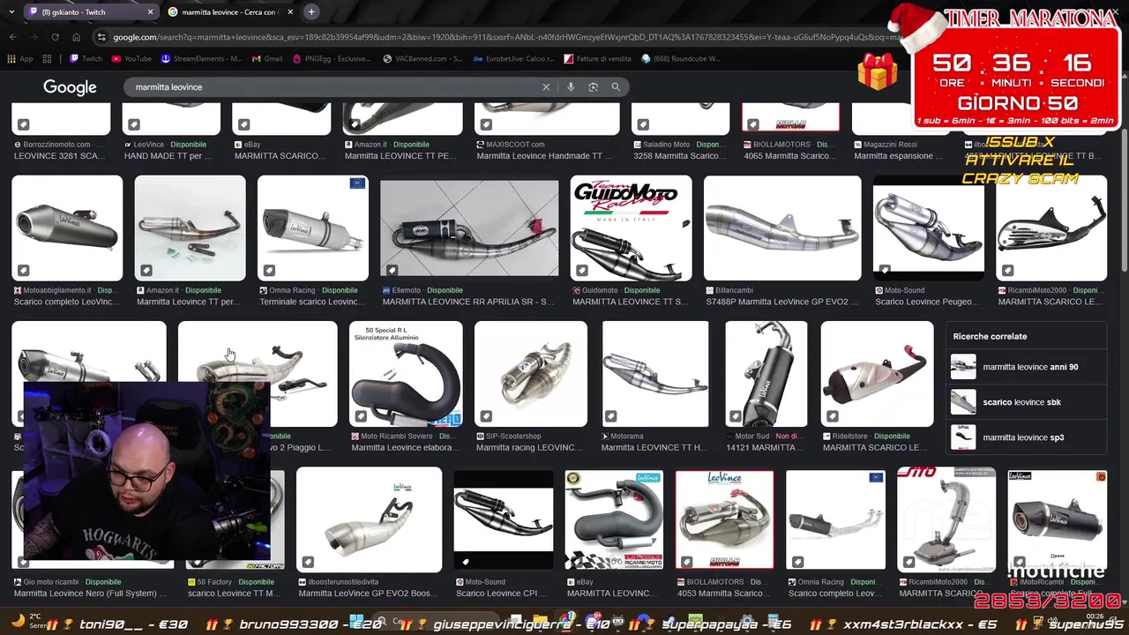Viewport: 1129px width, 635px height.
Task: Open ilboosternostiledivita LeoVince GP EVO2 image
Action: (x=369, y=520)
